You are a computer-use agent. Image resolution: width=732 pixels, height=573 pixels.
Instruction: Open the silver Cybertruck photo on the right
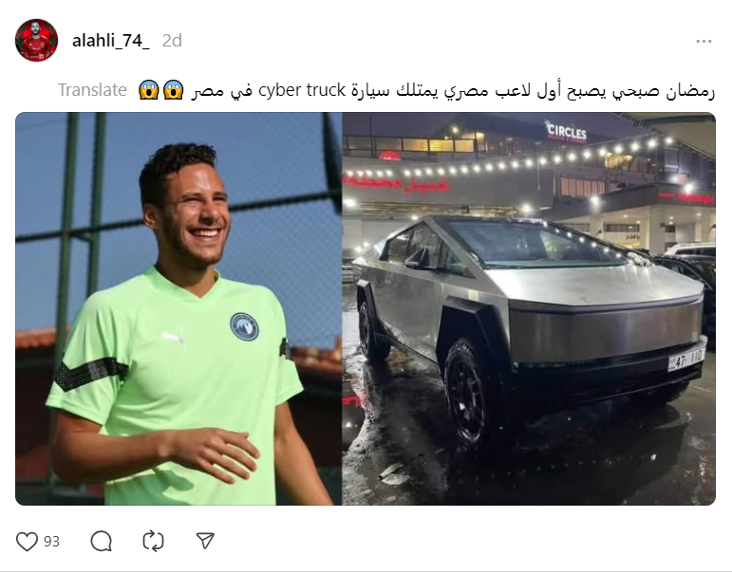(529, 308)
